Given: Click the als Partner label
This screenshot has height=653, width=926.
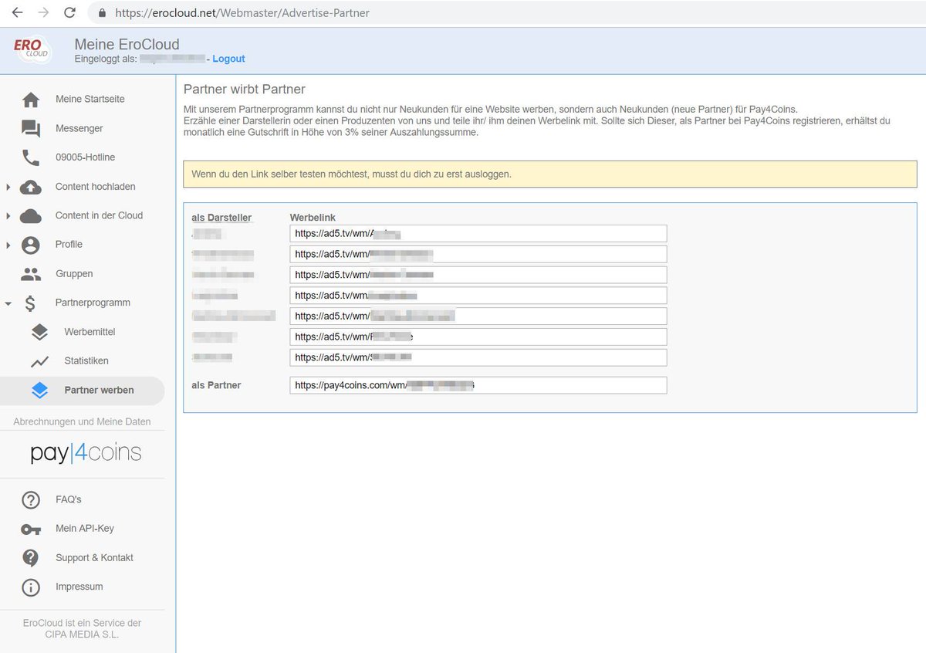Looking at the screenshot, I should 216,385.
